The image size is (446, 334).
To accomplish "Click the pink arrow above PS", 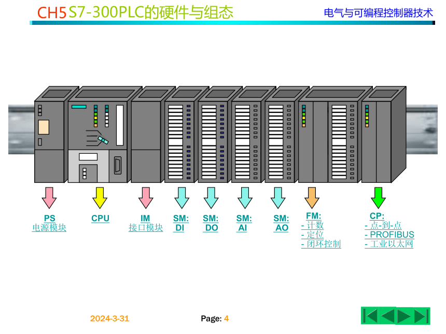I will point(49,198).
